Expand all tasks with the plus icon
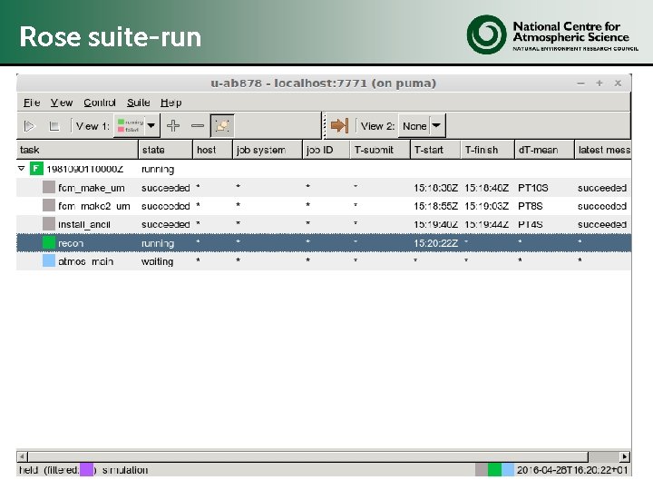The width and height of the screenshot is (653, 490). coord(173,125)
